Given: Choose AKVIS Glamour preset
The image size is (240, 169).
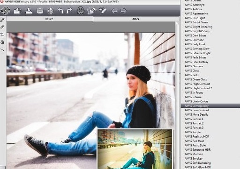Looking at the screenshot, I should 194,66.
